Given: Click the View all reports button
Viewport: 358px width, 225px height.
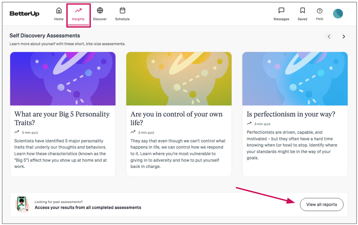Looking at the screenshot, I should 322,204.
